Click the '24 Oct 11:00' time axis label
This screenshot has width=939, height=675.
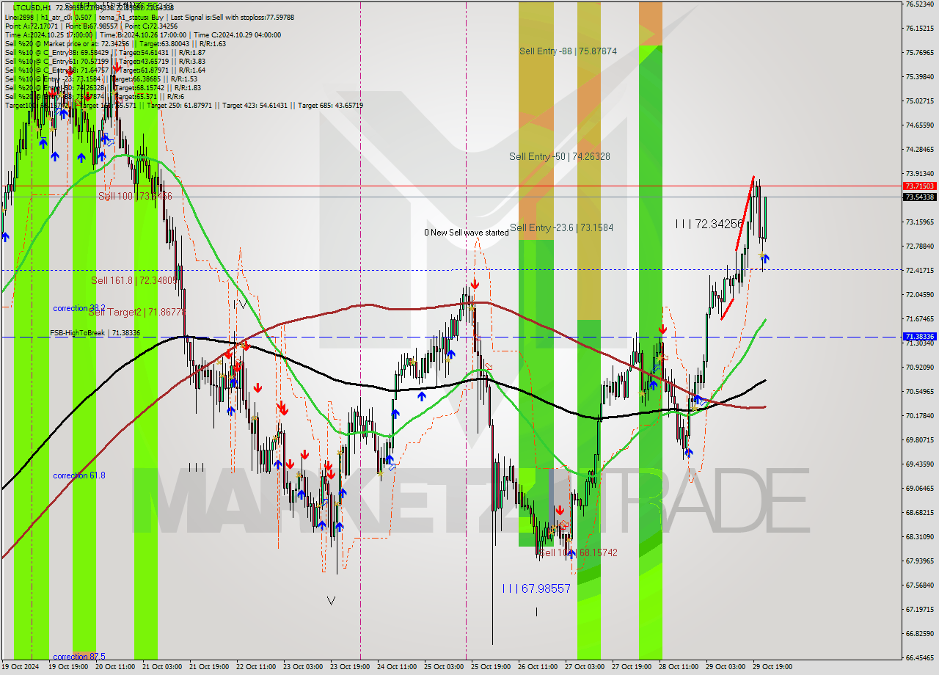coord(396,667)
